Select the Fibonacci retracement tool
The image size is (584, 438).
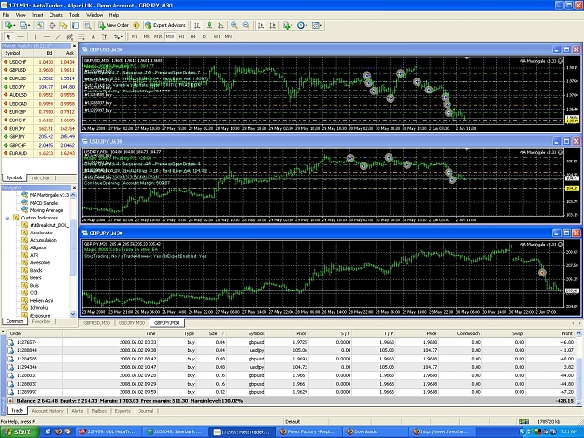pos(81,36)
